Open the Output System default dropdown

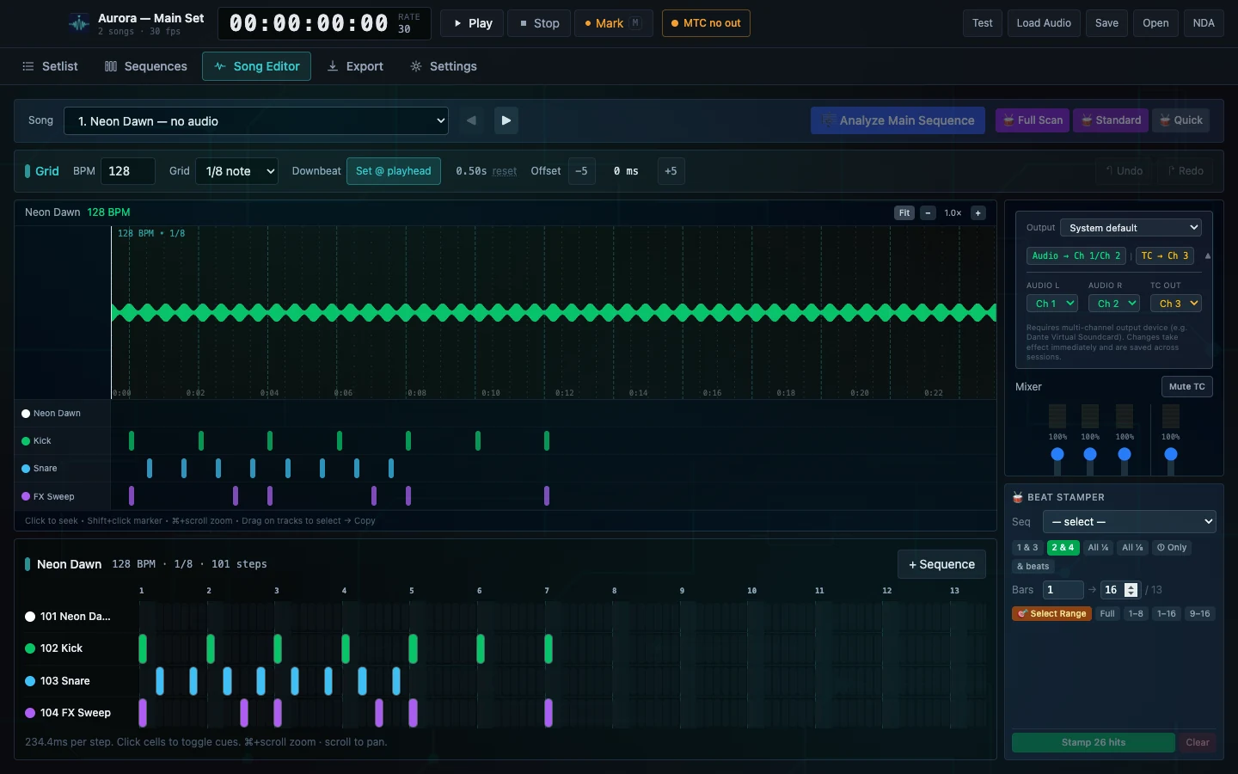click(x=1131, y=228)
